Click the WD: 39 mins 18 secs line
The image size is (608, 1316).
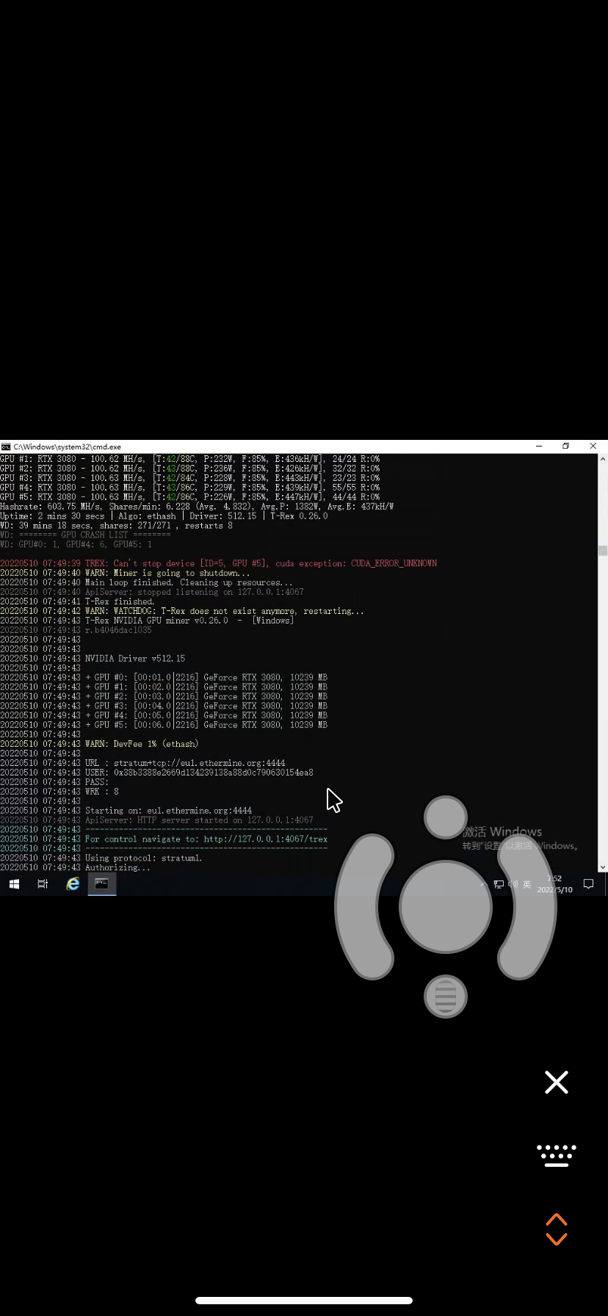coord(116,525)
